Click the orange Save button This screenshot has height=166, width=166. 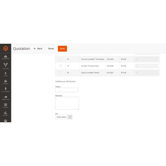[62, 49]
